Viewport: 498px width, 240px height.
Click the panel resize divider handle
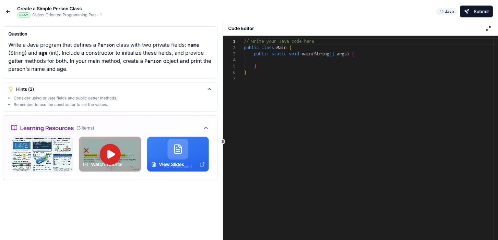pyautogui.click(x=223, y=141)
